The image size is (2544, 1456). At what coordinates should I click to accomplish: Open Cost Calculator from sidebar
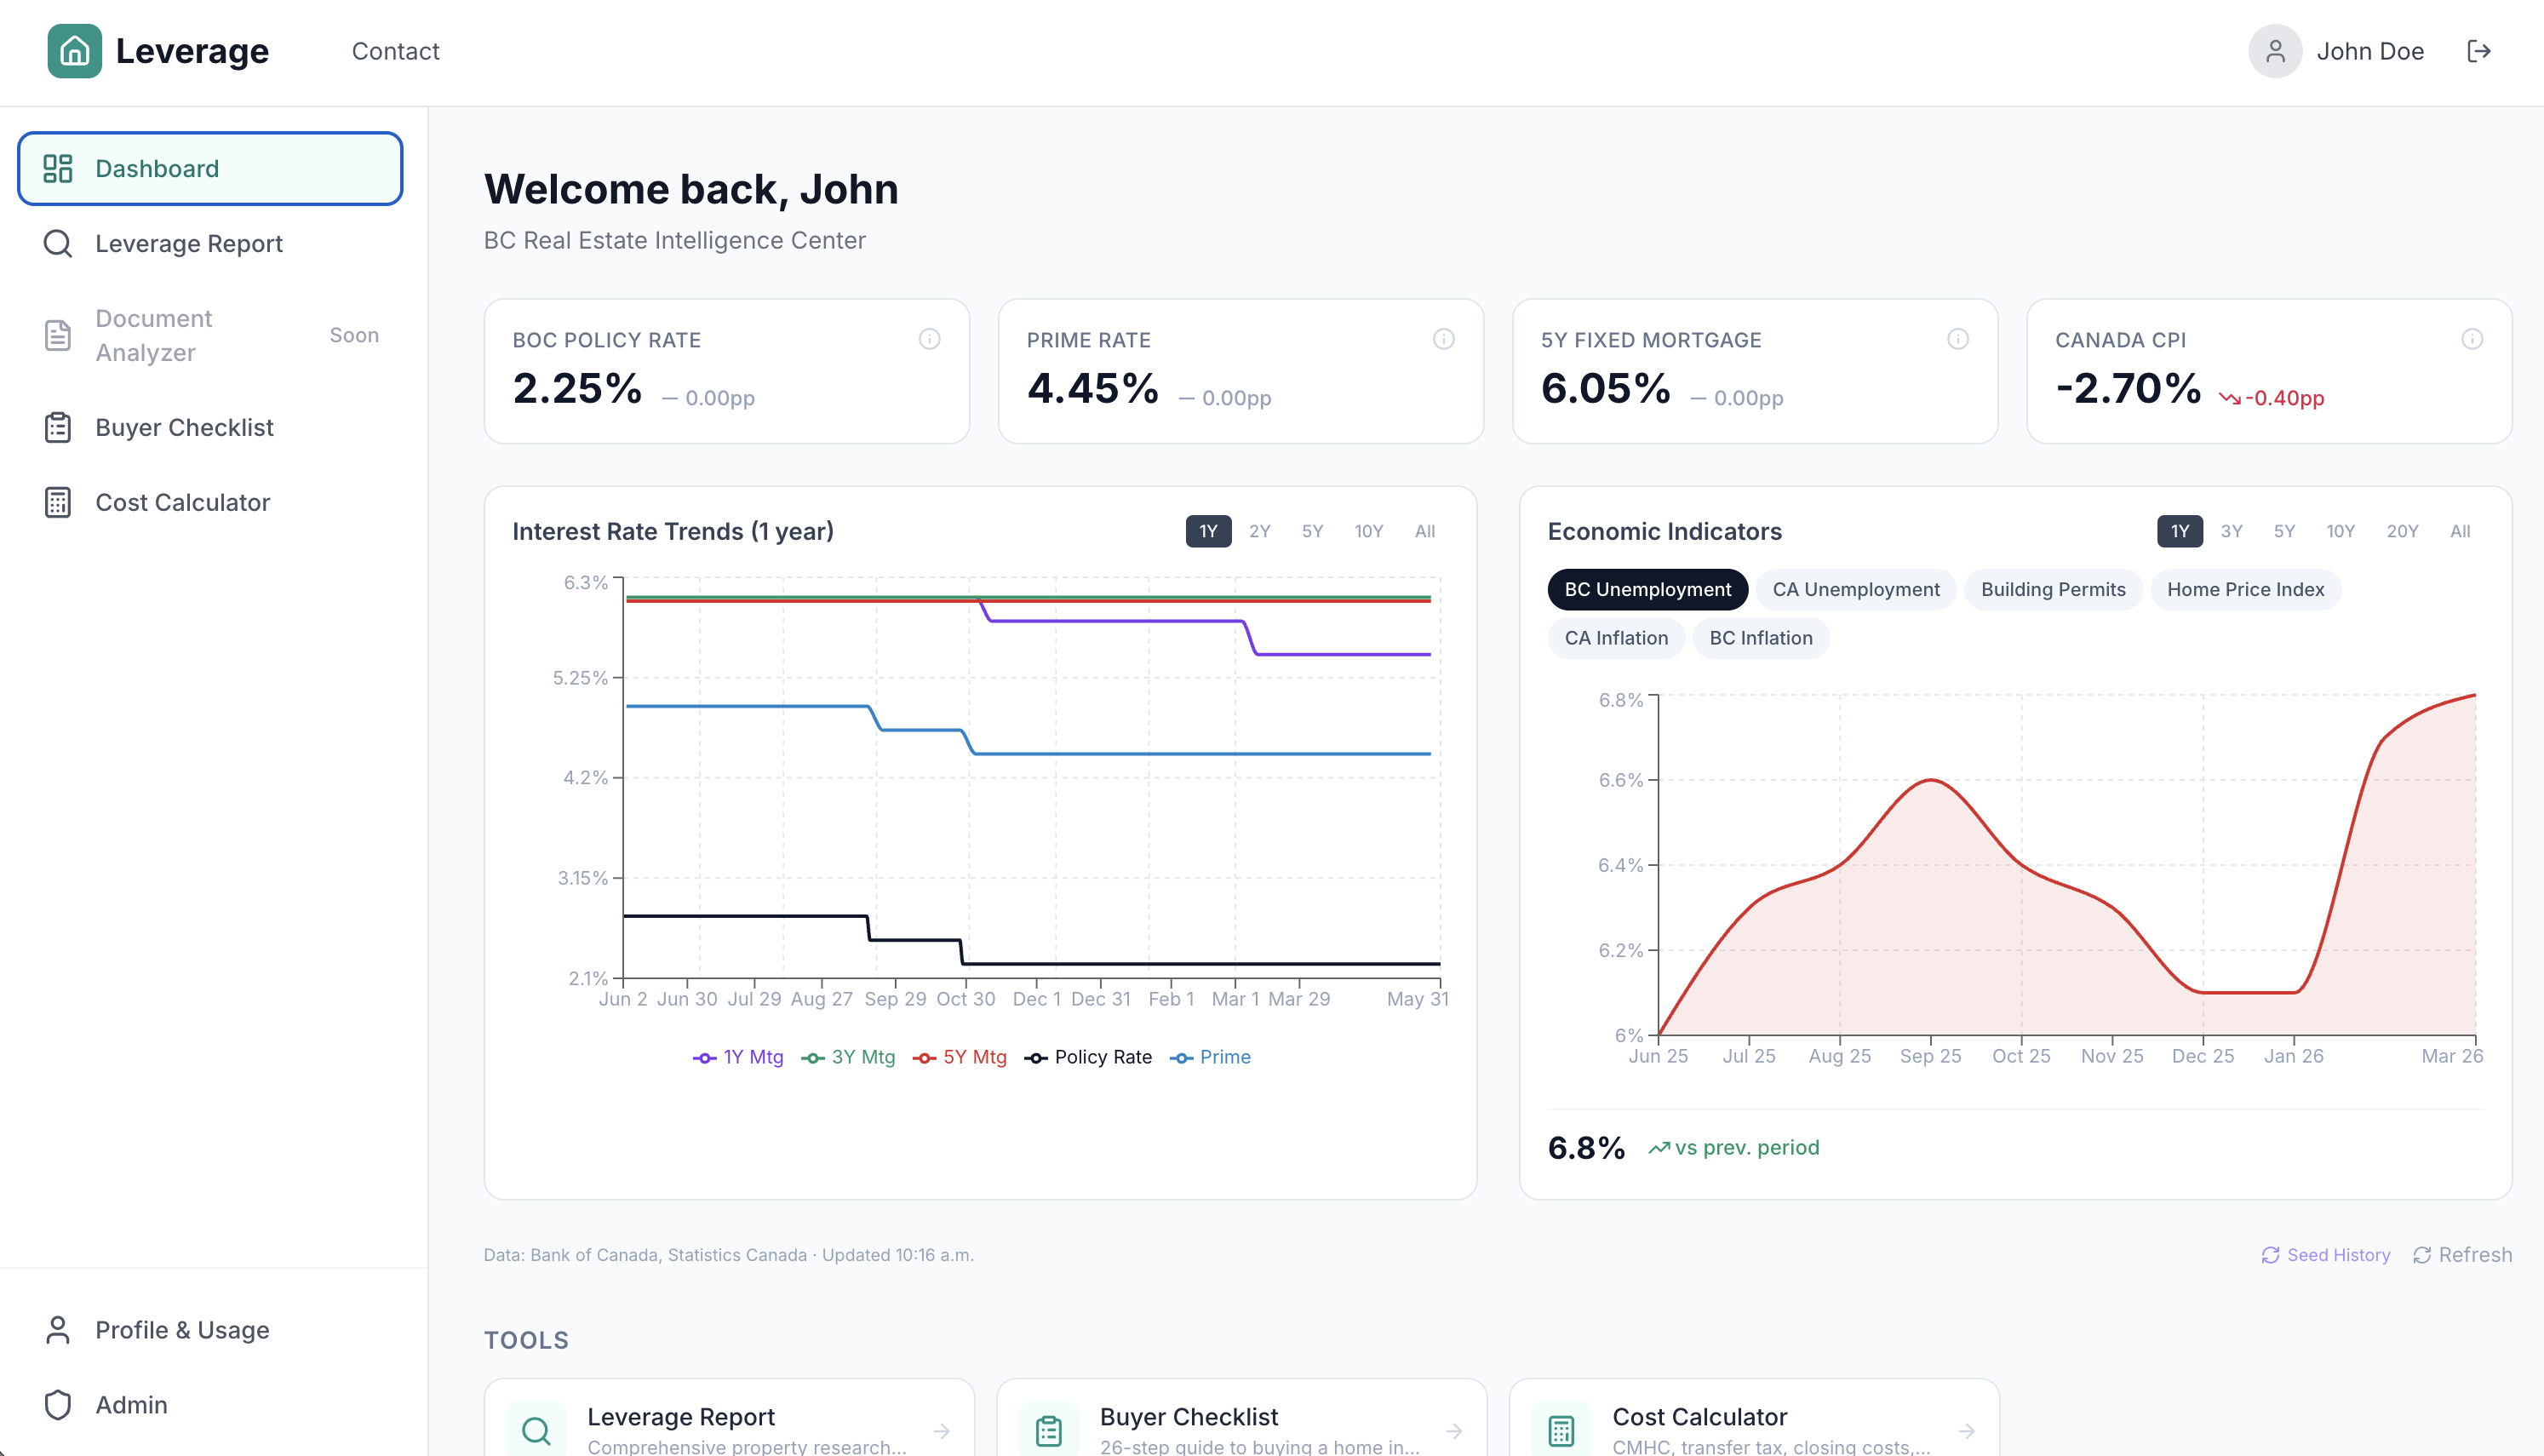tap(210, 502)
